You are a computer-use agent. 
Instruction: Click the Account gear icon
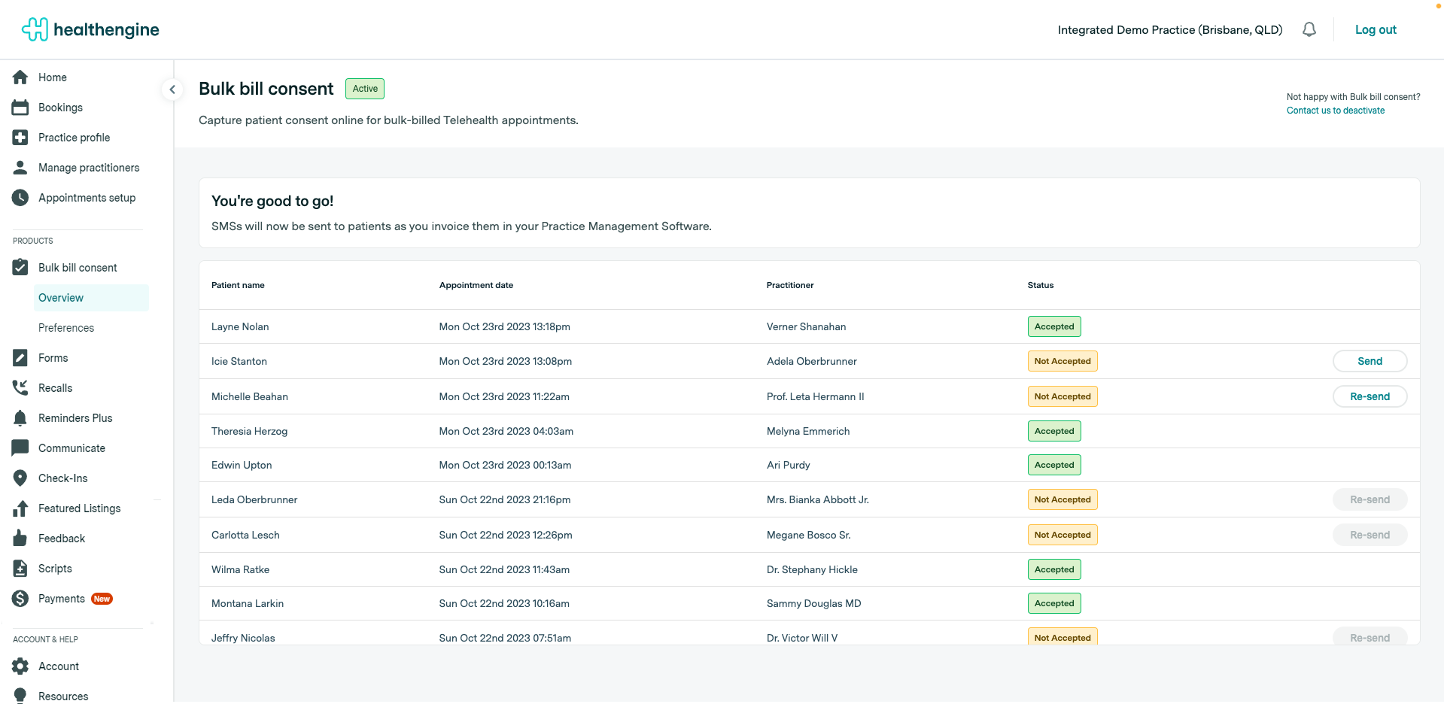click(20, 666)
